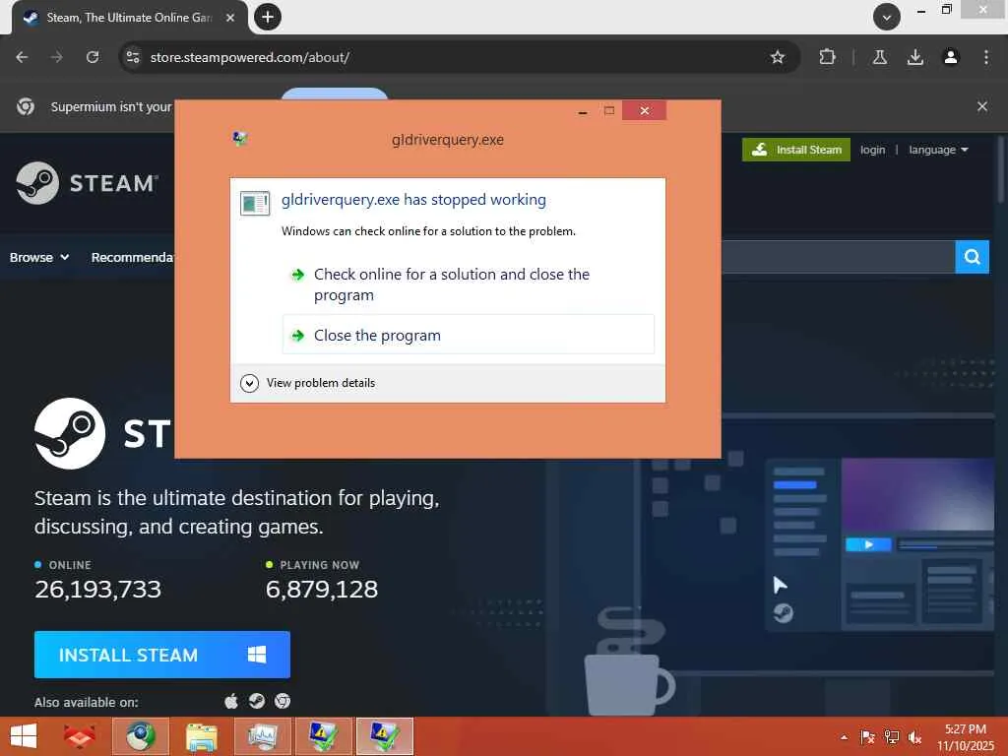Open the highlighted last error report taskbar icon
This screenshot has height=756, width=1008.
[385, 736]
